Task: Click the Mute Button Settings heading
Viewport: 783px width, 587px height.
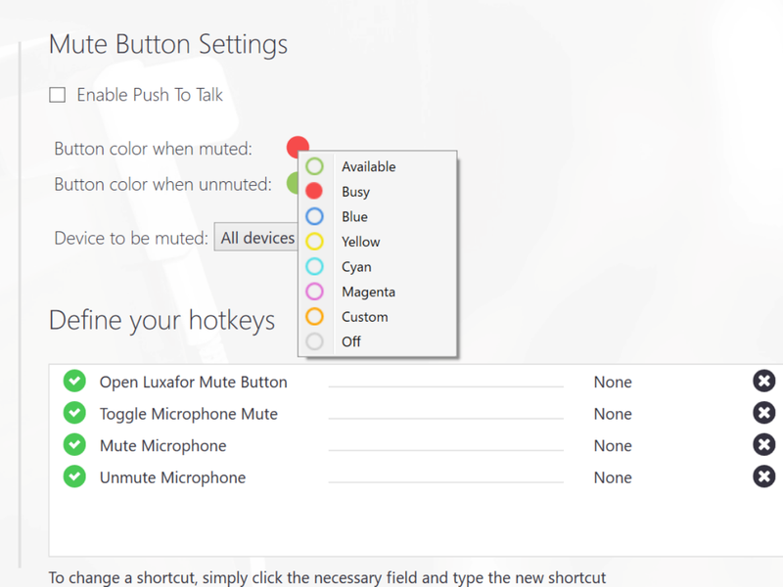Action: coord(168,44)
